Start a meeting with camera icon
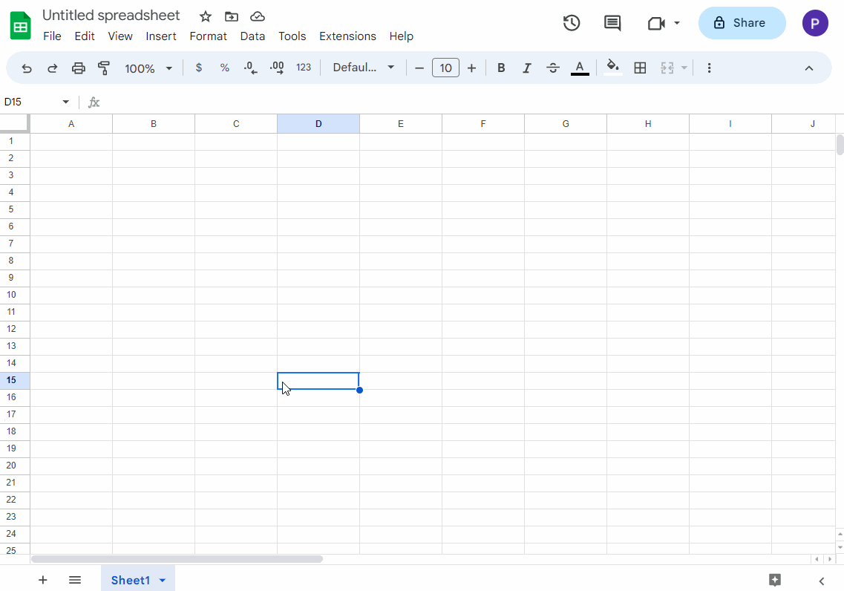Screen dimensions: 844x591 [x=656, y=23]
